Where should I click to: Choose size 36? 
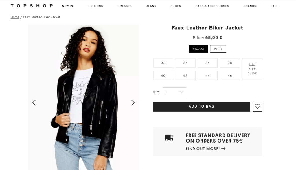point(207,63)
